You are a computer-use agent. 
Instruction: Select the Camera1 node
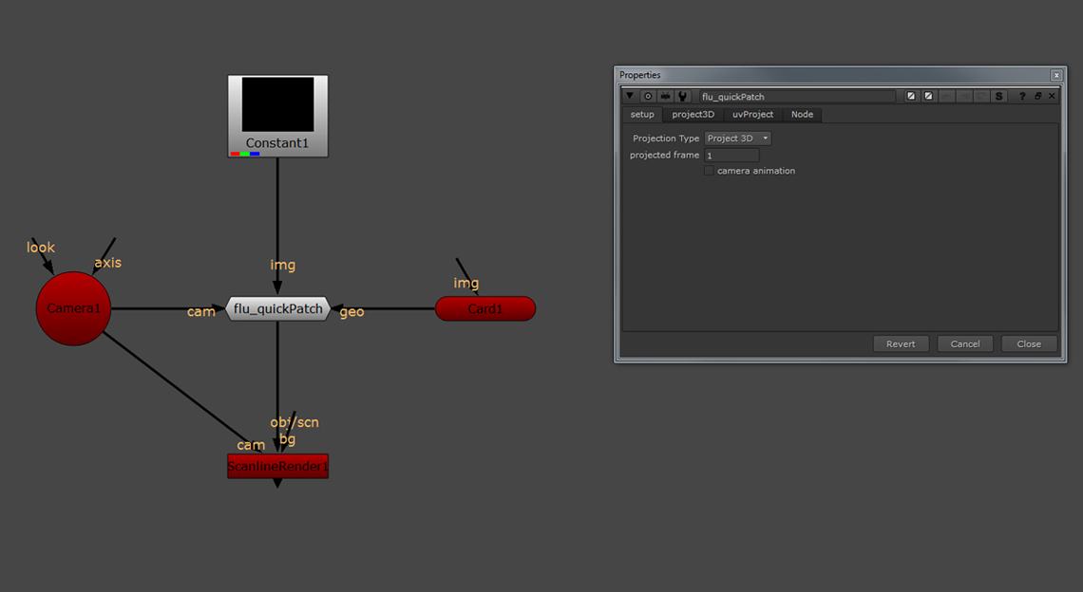[x=73, y=308]
